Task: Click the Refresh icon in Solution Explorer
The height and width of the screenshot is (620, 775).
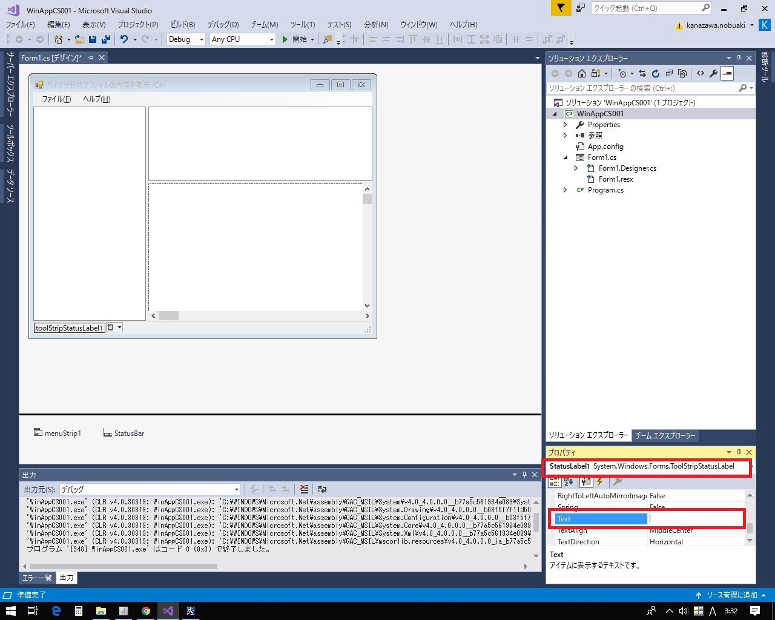Action: click(x=656, y=73)
